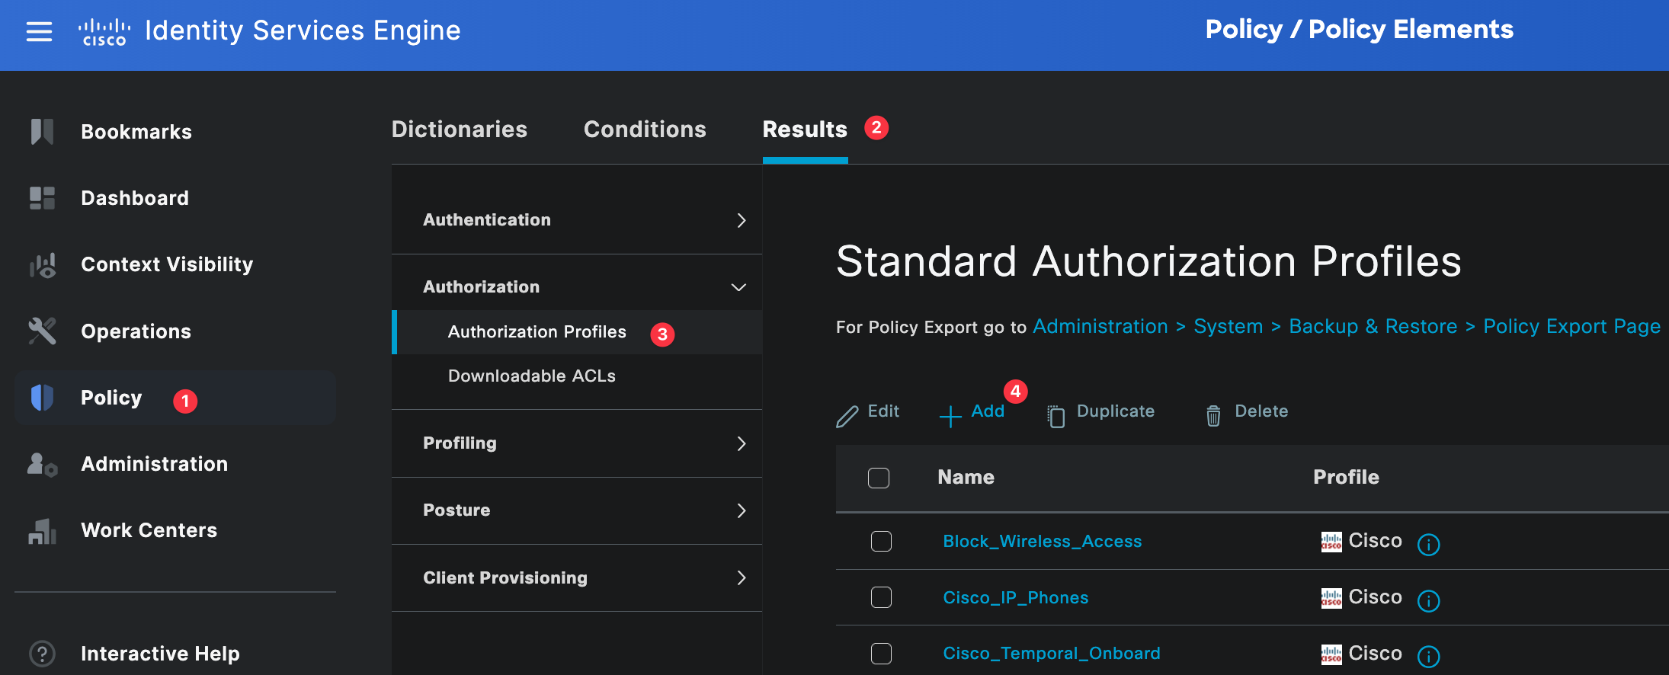Open the hamburger navigation menu
1669x675 pixels.
click(x=39, y=31)
